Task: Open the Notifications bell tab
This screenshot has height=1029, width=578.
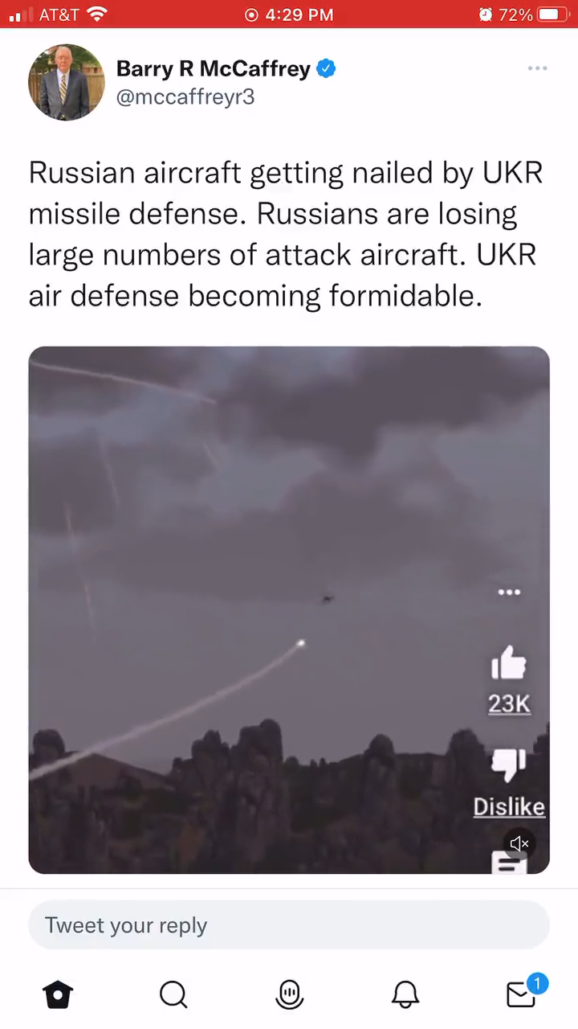Action: 405,994
